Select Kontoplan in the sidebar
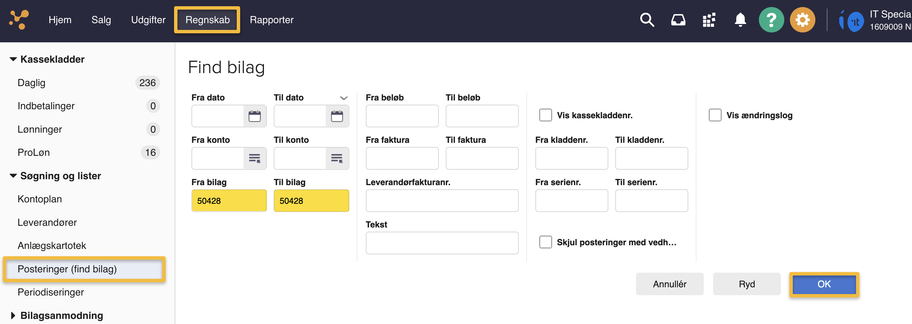This screenshot has height=324, width=912. [40, 199]
